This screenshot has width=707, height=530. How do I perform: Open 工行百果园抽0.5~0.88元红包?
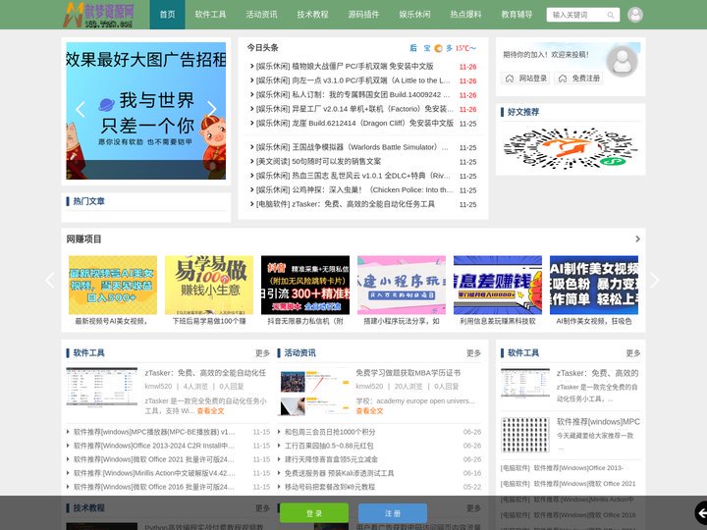329,446
